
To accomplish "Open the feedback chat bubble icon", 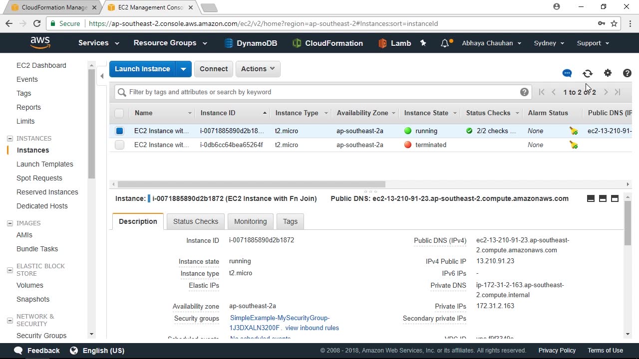I will (567, 73).
